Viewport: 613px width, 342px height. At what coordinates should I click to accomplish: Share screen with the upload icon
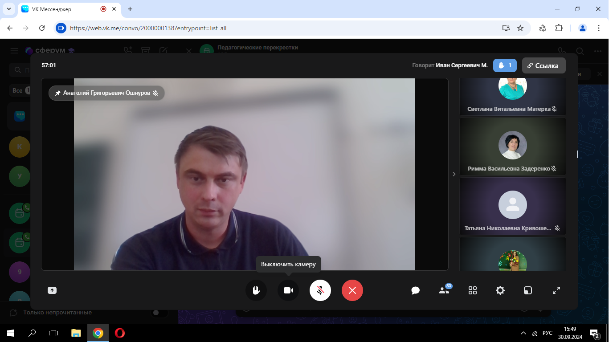pos(52,290)
